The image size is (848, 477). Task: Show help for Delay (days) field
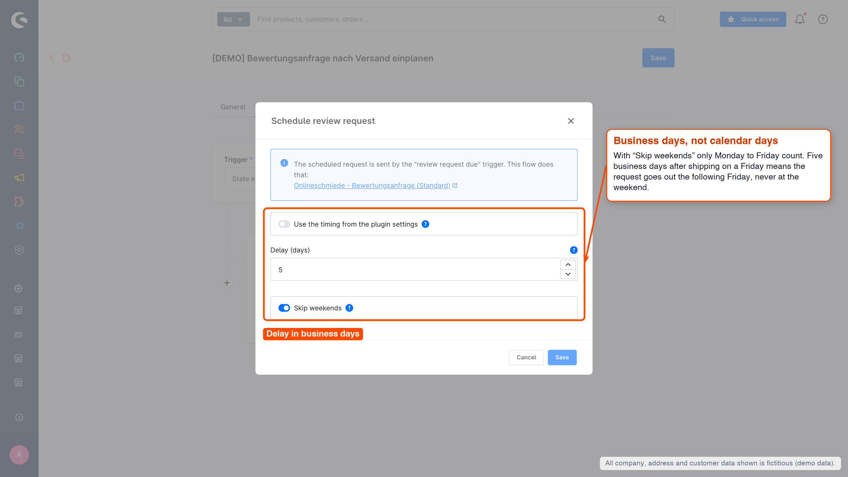click(x=574, y=250)
